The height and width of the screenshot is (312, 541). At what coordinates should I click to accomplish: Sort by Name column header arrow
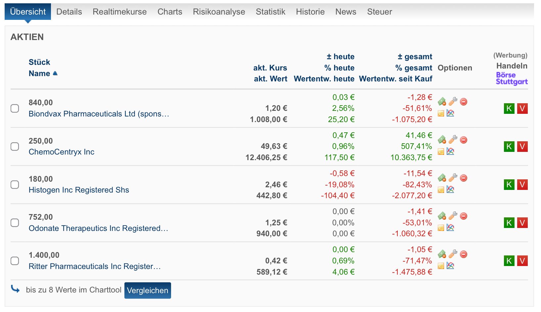coord(55,73)
